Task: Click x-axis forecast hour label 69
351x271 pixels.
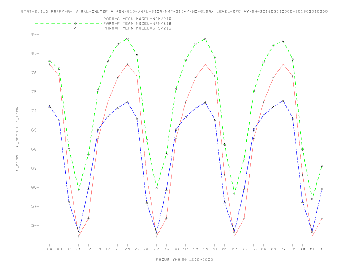Action: click(273, 249)
